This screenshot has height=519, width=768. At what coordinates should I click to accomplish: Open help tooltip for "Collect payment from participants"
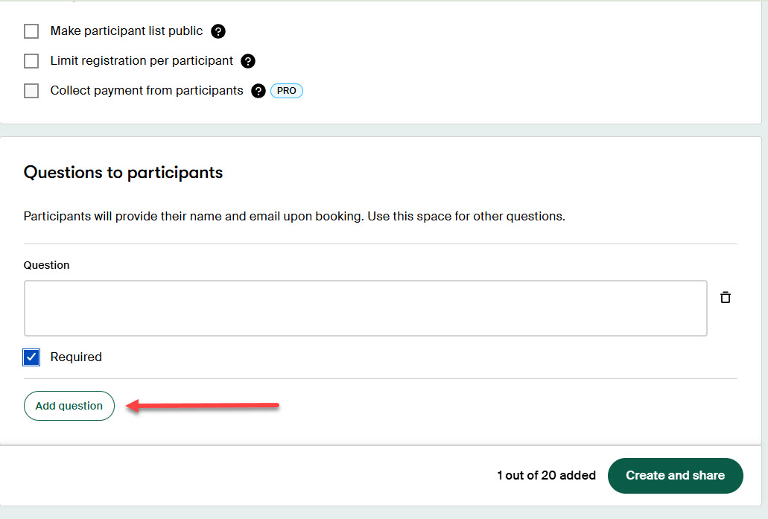[x=258, y=90]
